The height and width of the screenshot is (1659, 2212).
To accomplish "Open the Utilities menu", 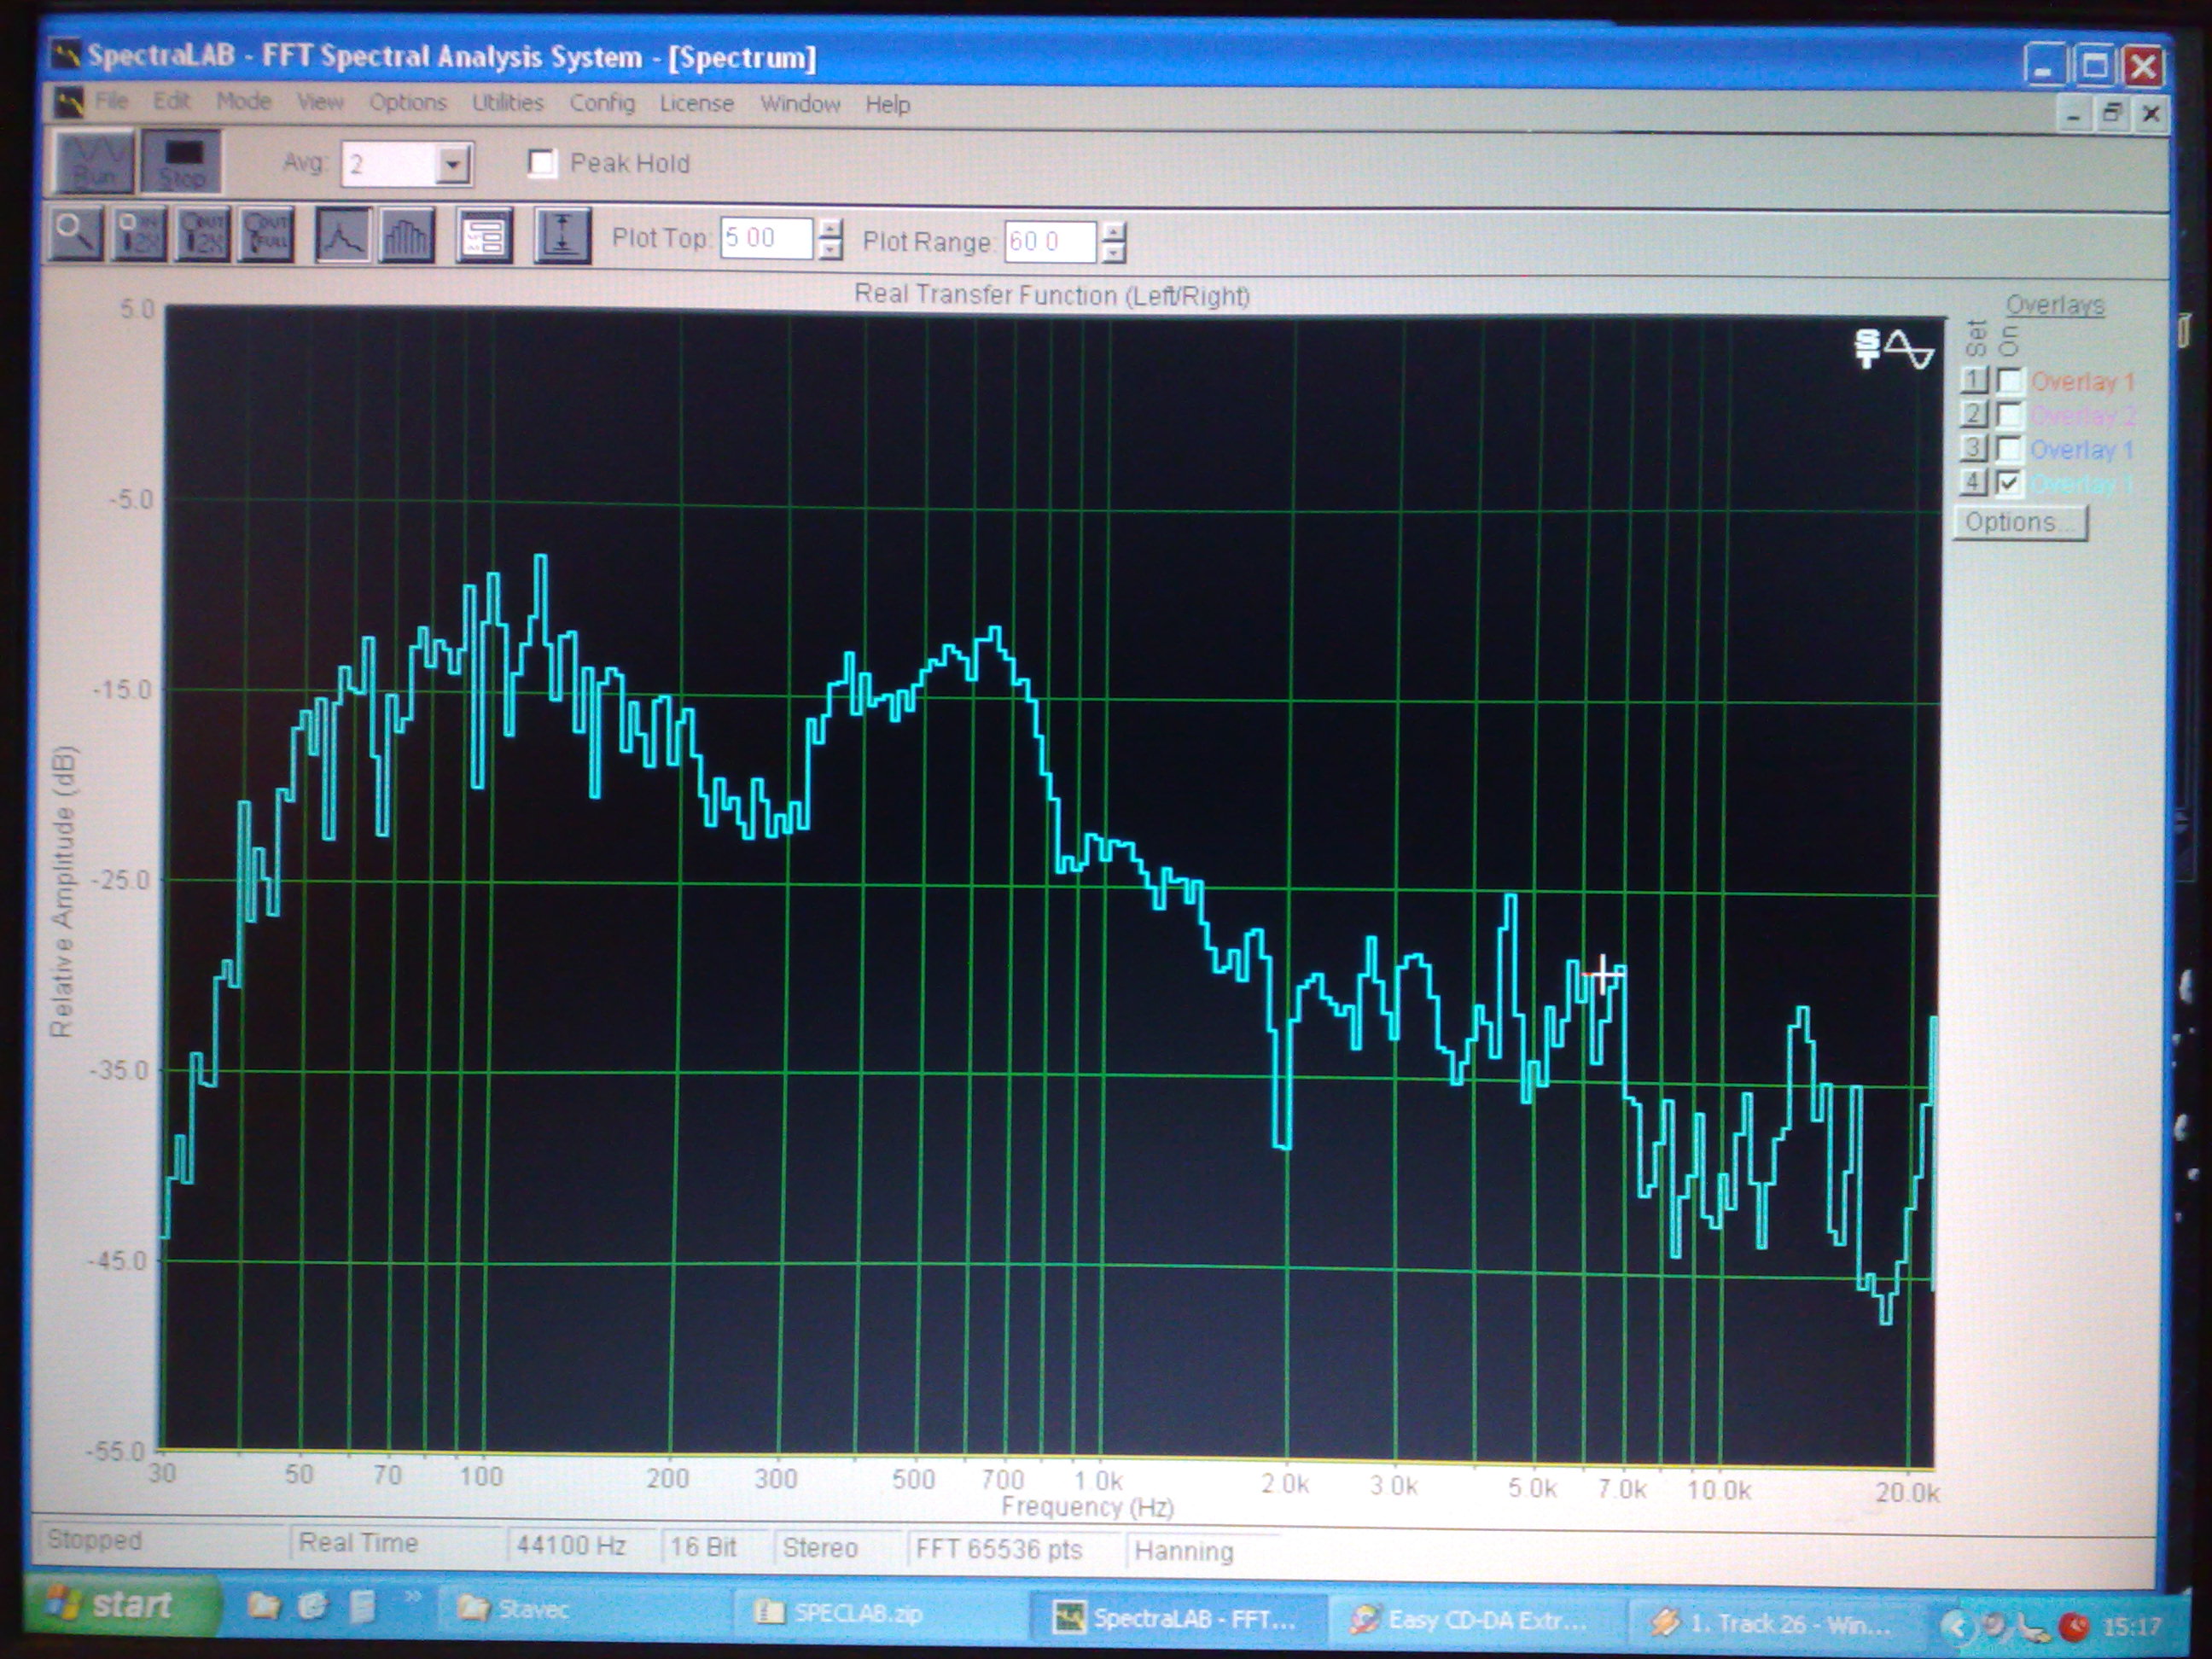I will [507, 102].
